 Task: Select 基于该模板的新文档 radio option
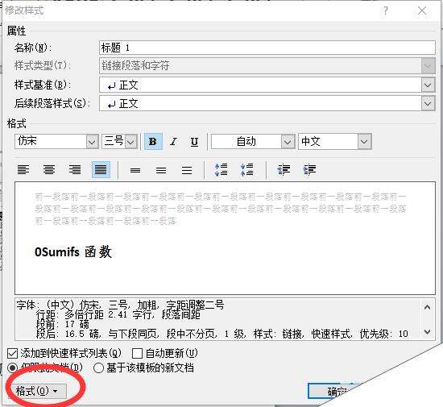tap(98, 368)
